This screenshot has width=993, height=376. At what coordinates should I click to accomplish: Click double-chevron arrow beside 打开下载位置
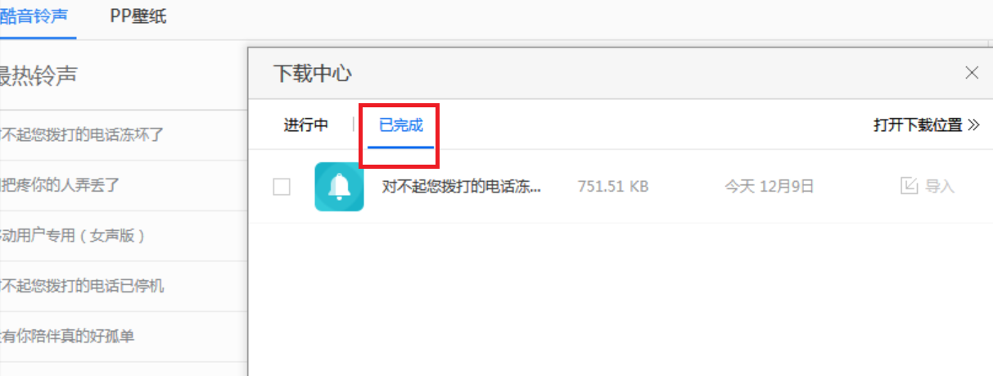tap(973, 125)
